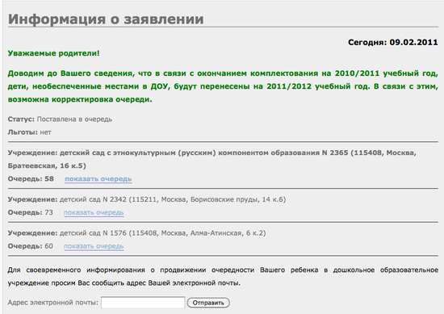Click the green text Уважаемые родители!
The image size is (444, 314).
click(x=53, y=53)
